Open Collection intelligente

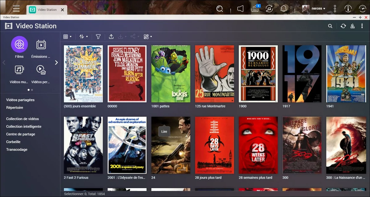coord(24,126)
